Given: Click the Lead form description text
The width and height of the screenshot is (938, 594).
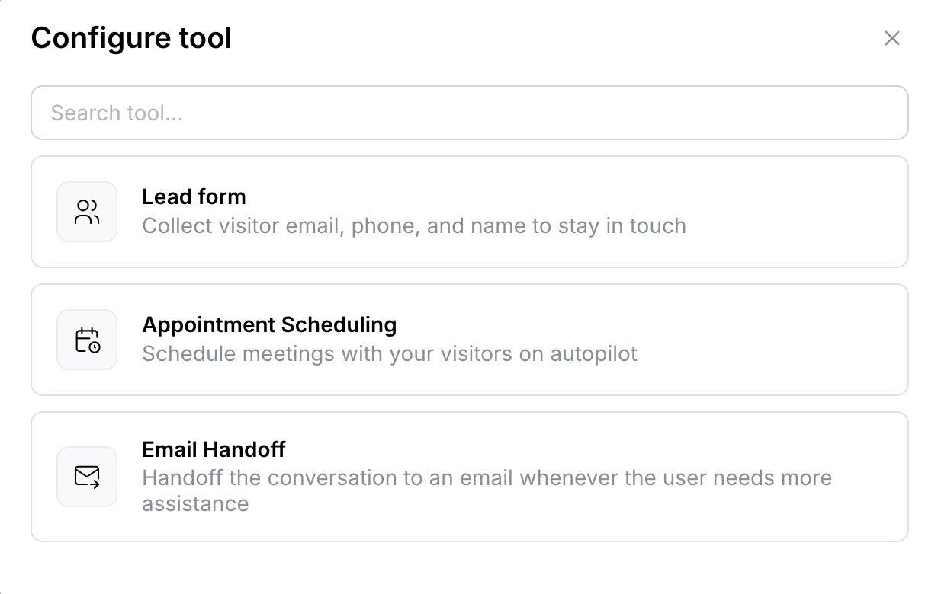Looking at the screenshot, I should [x=413, y=225].
